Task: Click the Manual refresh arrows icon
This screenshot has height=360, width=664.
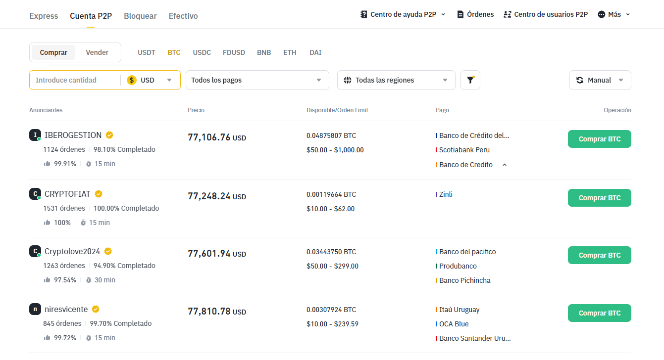Action: coord(580,80)
